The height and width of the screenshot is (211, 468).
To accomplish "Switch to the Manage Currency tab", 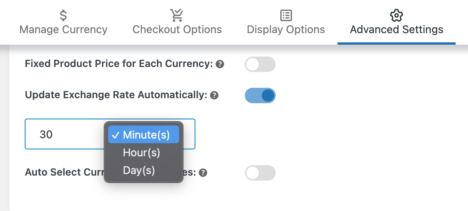I will click(63, 30).
